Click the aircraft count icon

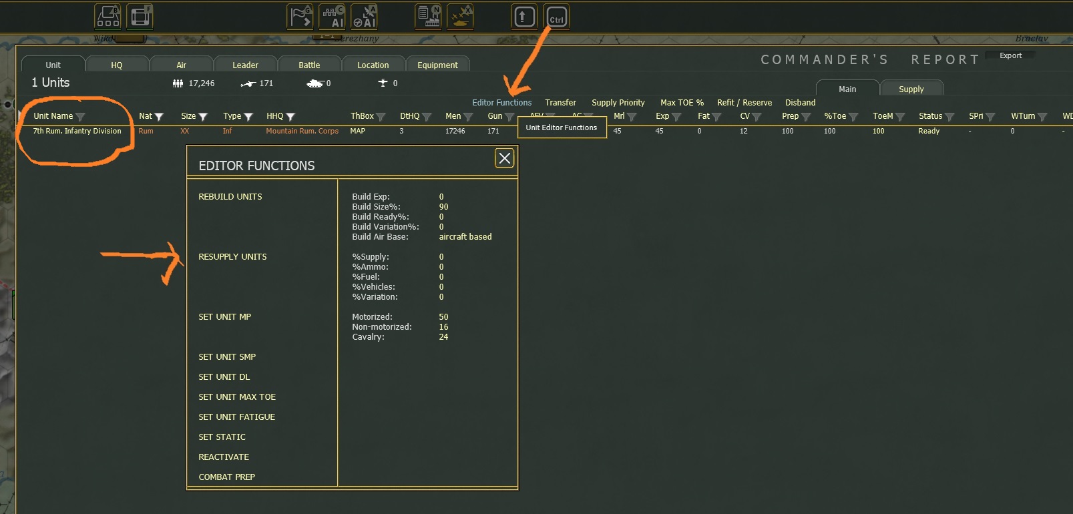(383, 83)
